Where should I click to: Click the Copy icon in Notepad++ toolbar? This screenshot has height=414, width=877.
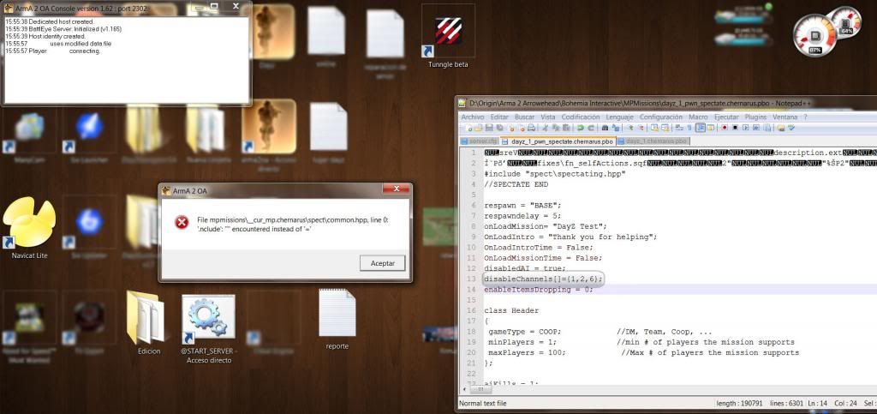pos(555,128)
